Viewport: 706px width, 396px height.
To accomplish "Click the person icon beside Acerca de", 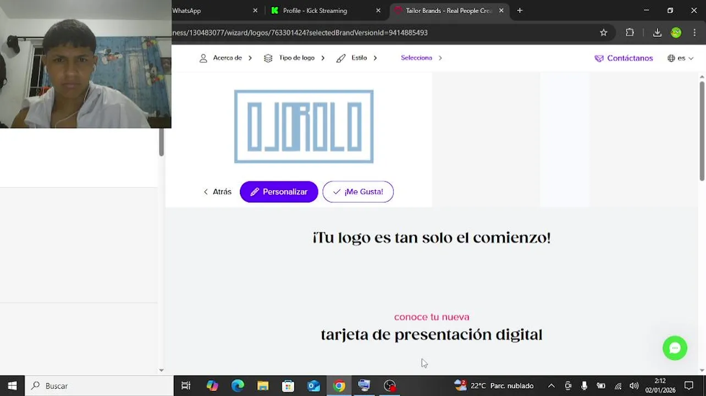I will click(203, 58).
